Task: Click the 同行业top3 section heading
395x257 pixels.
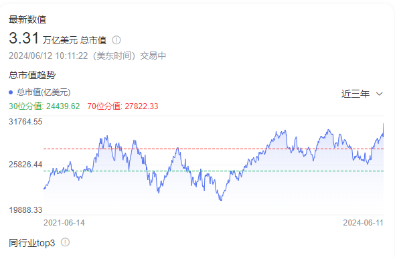Action: click(x=31, y=243)
